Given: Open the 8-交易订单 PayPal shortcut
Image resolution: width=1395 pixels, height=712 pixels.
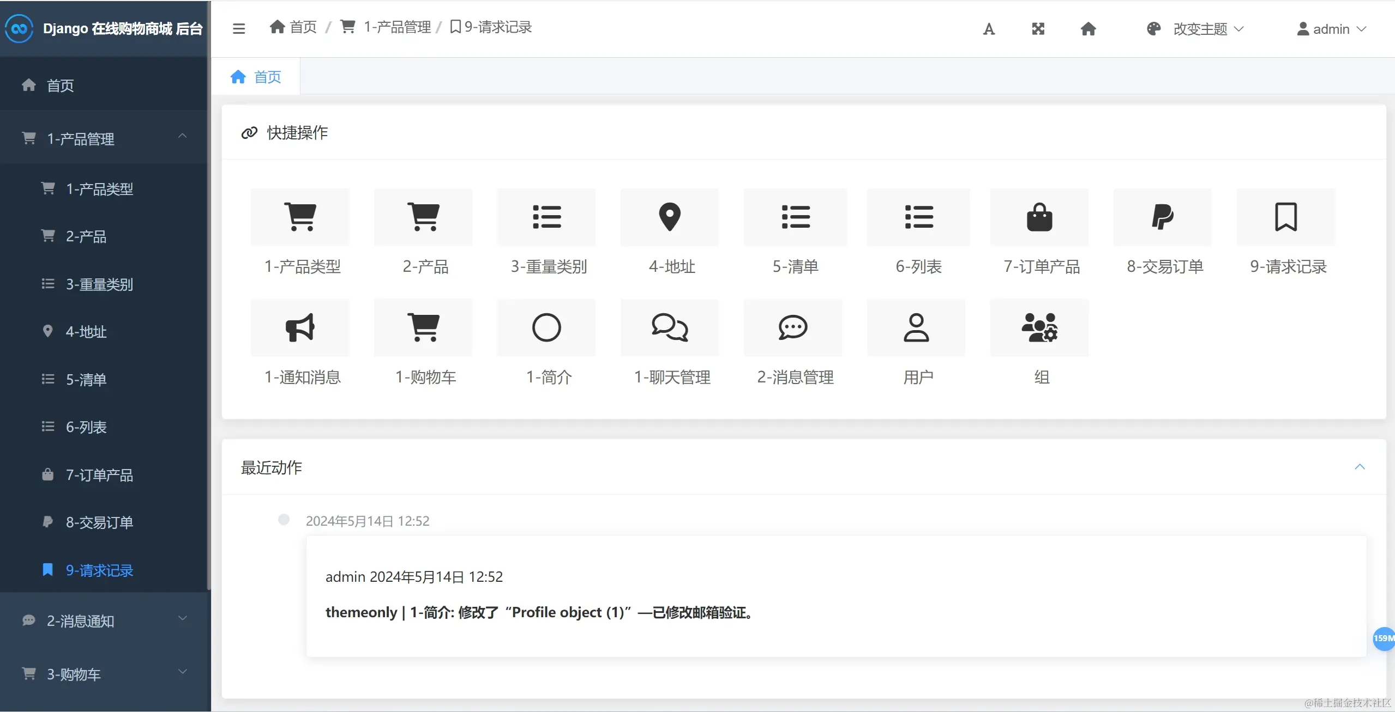Looking at the screenshot, I should 1163,217.
